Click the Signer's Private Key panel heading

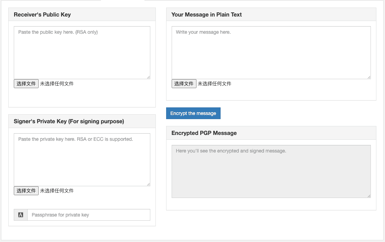pos(69,121)
